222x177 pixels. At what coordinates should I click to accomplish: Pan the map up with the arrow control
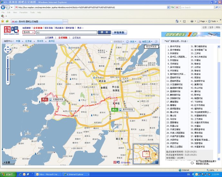click(8, 47)
